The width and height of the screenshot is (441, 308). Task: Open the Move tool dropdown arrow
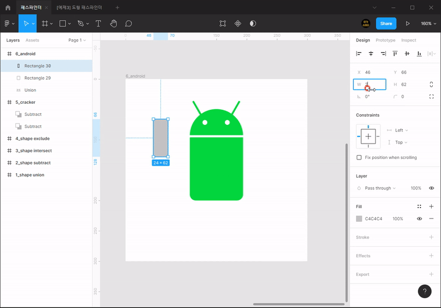click(33, 24)
